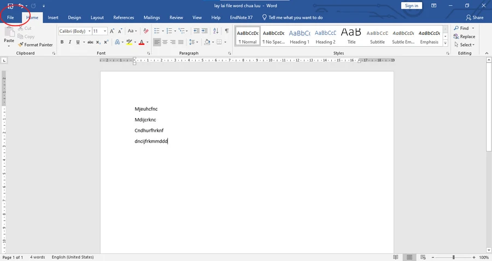The width and height of the screenshot is (492, 261).
Task: Increase font size with grow font icon
Action: (112, 31)
